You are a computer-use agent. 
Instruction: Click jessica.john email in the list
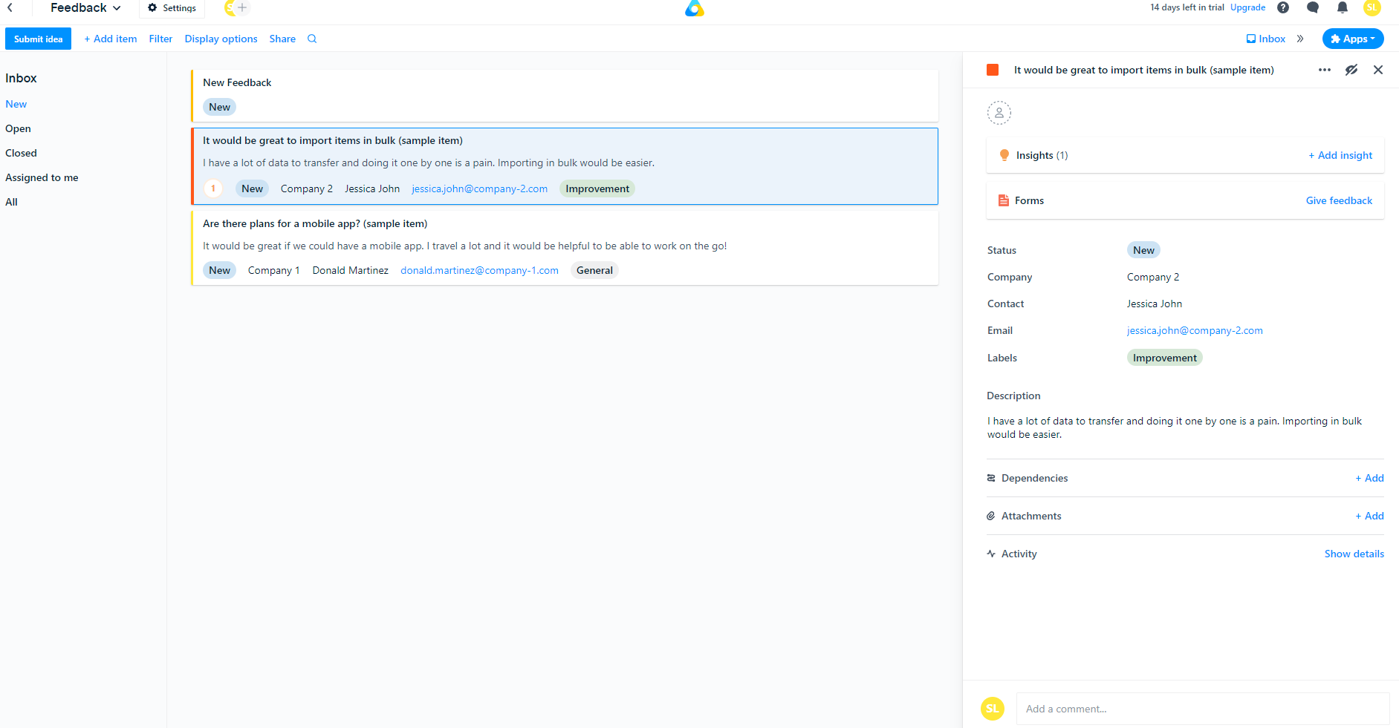click(x=480, y=188)
